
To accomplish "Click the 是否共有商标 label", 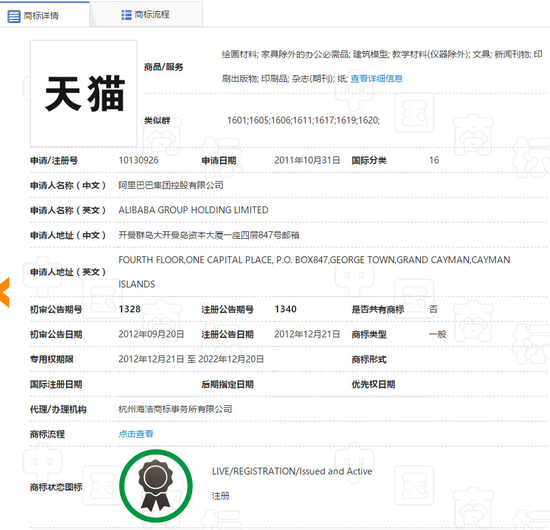I will (x=378, y=309).
